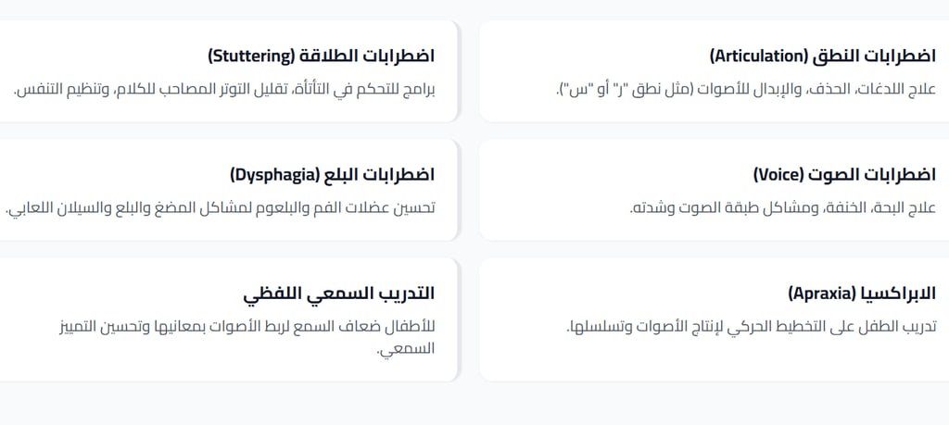This screenshot has height=425, width=949.
Task: Select the articulation description about علاج اللدغات
Action: (744, 90)
